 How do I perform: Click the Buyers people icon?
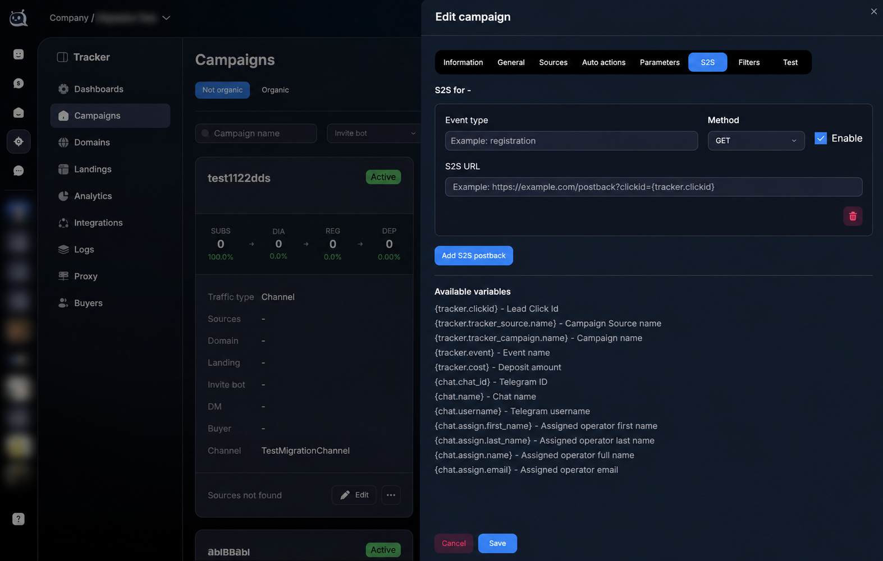point(63,303)
